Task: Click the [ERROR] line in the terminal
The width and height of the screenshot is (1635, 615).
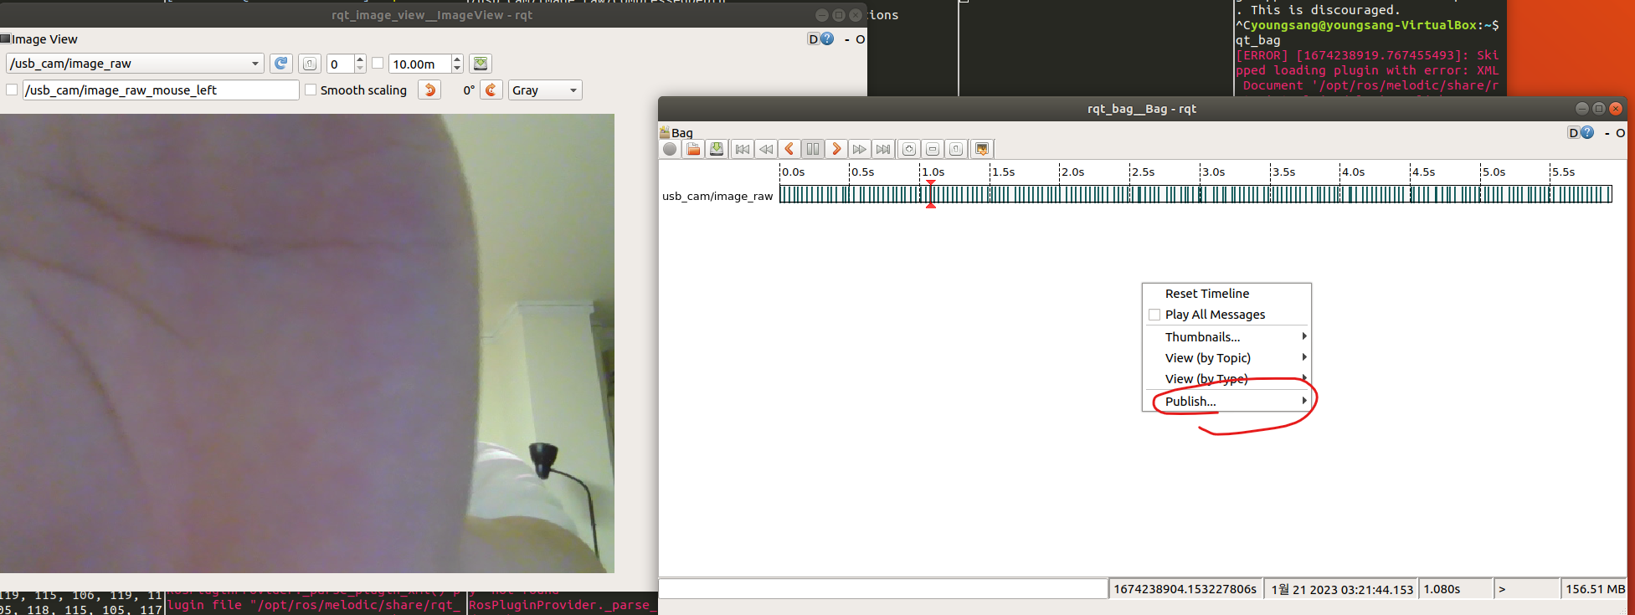Action: click(1367, 55)
